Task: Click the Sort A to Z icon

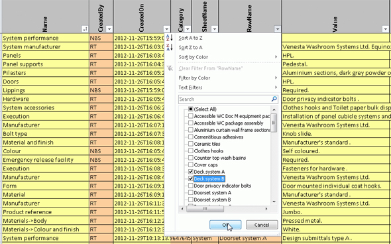Action: point(169,38)
